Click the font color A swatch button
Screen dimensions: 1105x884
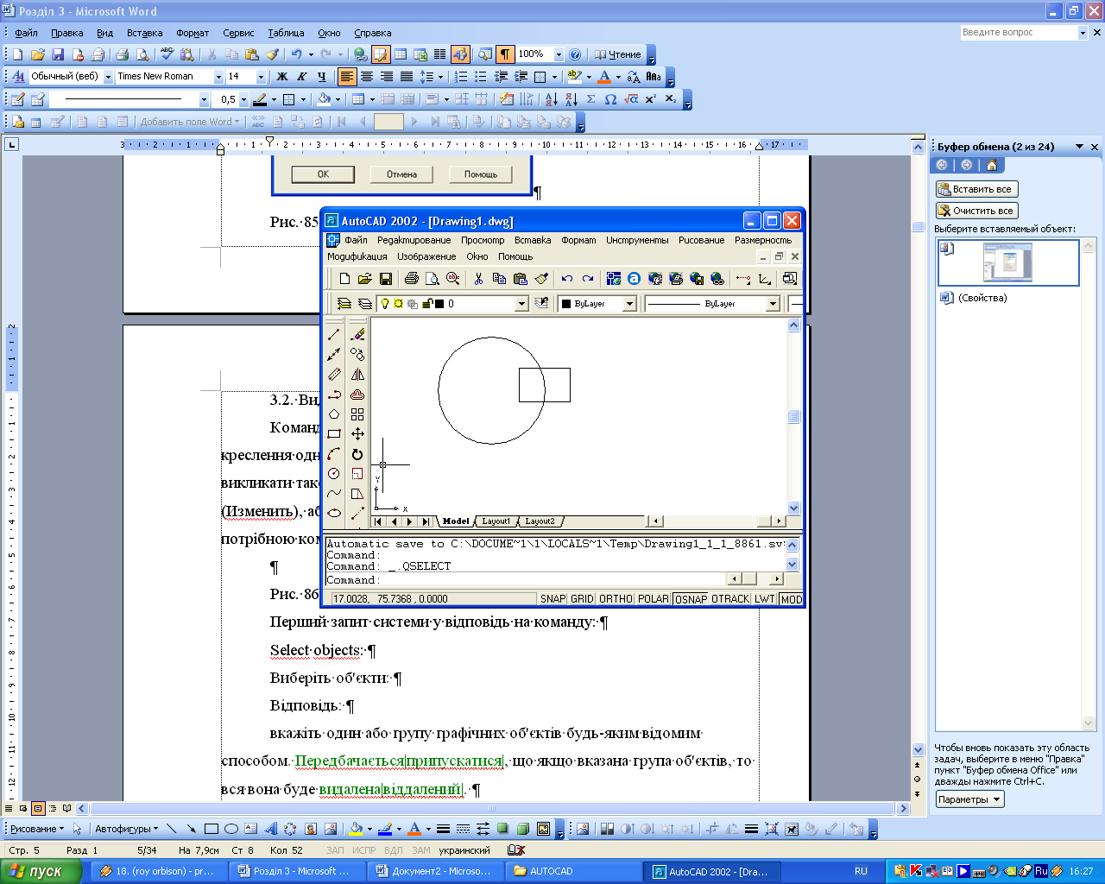(x=604, y=77)
